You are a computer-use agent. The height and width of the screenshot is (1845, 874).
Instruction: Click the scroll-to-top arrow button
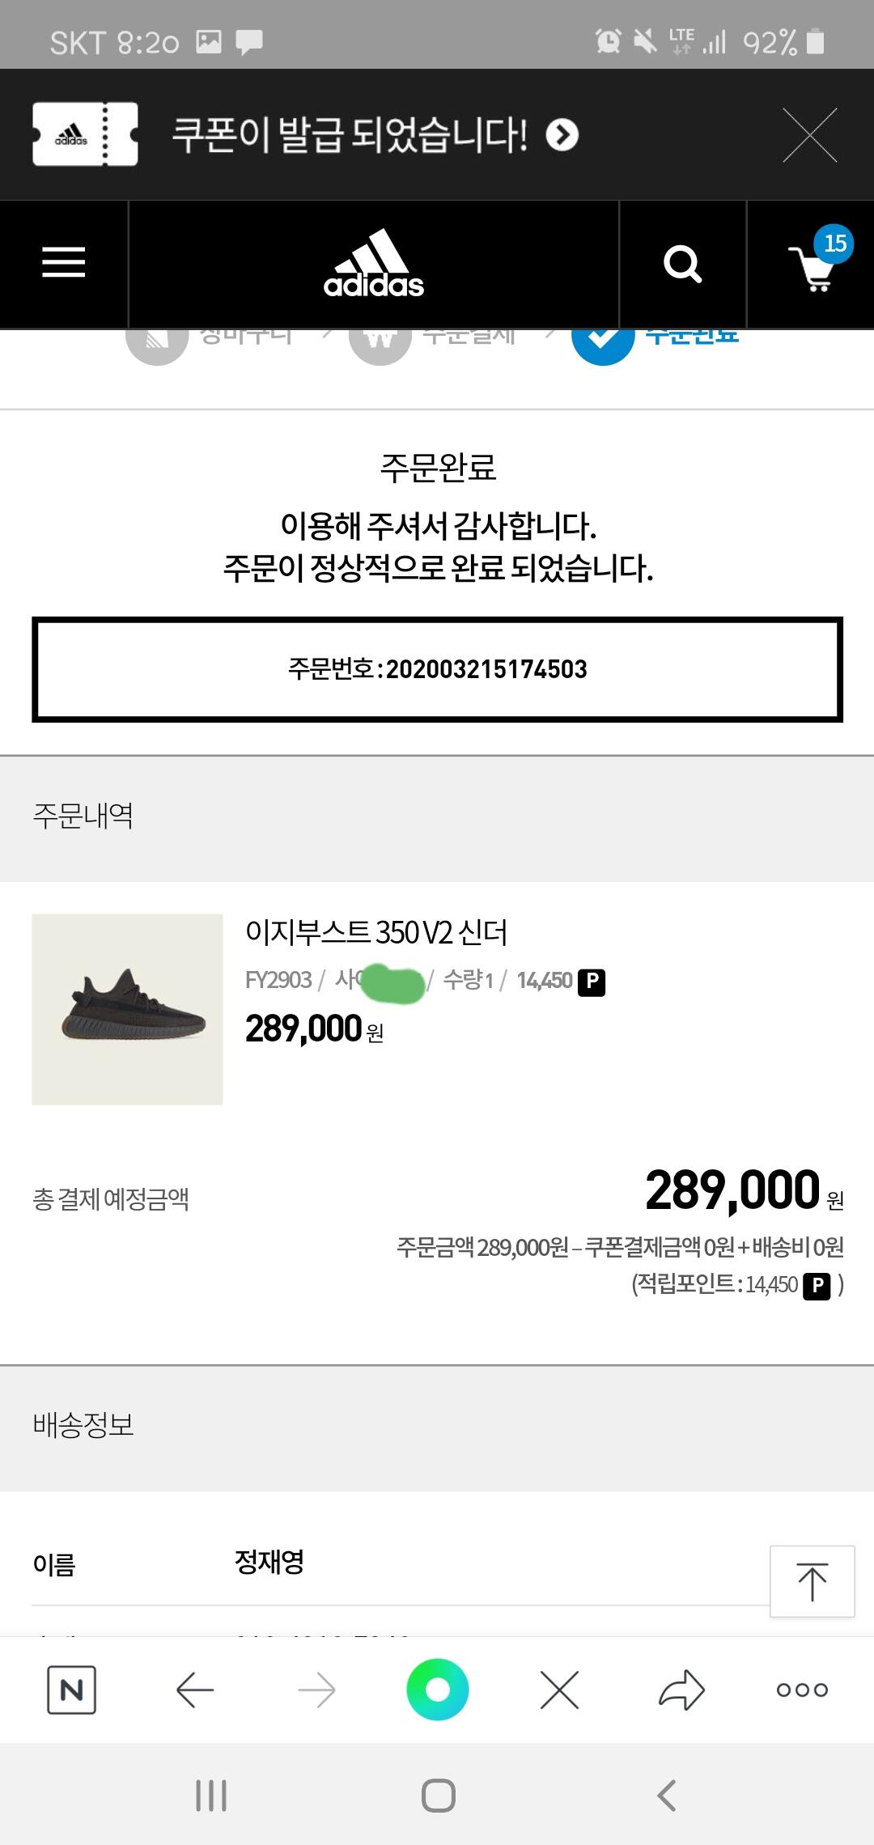pyautogui.click(x=812, y=1581)
